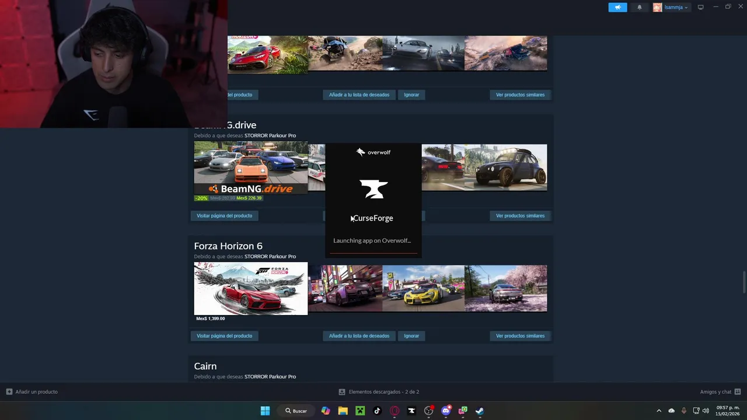
Task: Add top Forza game to wishlist
Action: click(x=359, y=94)
